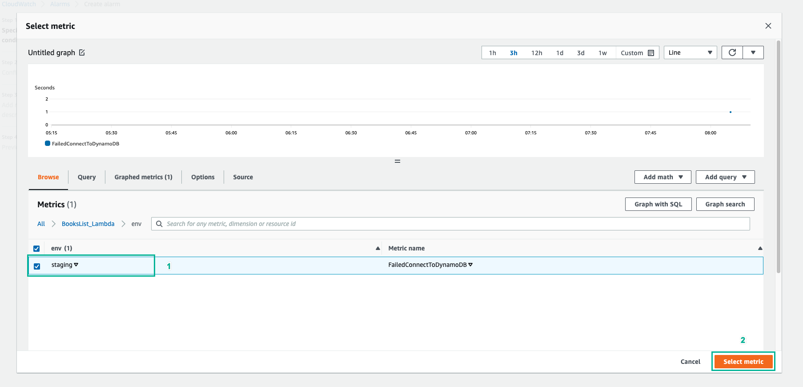The height and width of the screenshot is (387, 803).
Task: Switch to the Browse tab
Action: [x=48, y=177]
